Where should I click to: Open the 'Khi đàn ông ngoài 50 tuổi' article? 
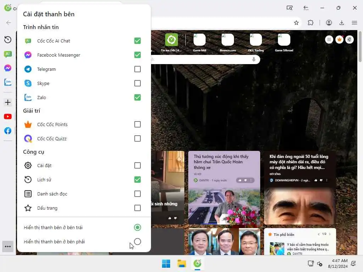300,188
